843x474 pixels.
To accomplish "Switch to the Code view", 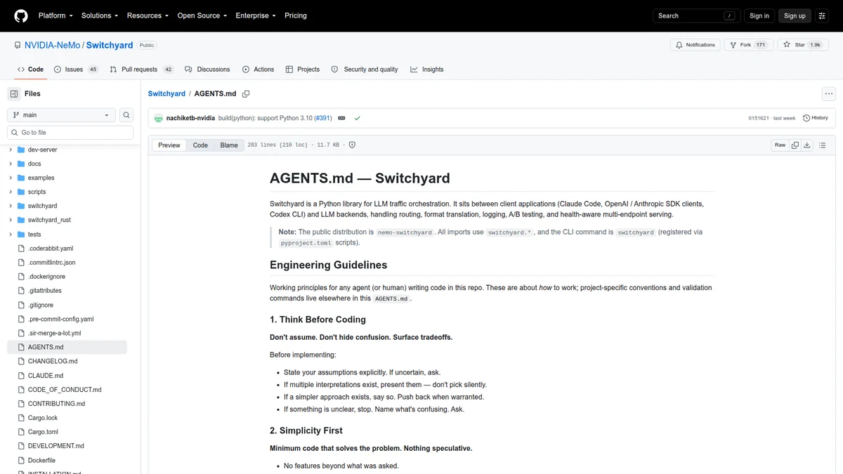I will (x=200, y=145).
